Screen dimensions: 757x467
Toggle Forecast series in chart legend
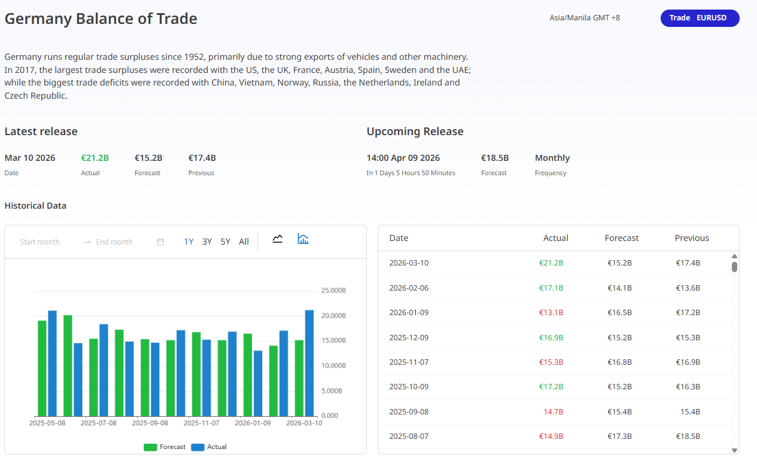[x=165, y=447]
